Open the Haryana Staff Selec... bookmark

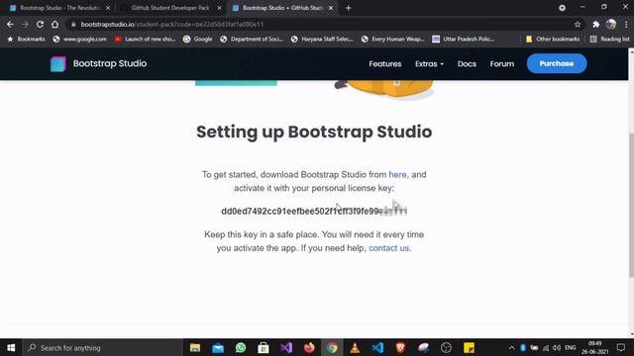(x=322, y=39)
